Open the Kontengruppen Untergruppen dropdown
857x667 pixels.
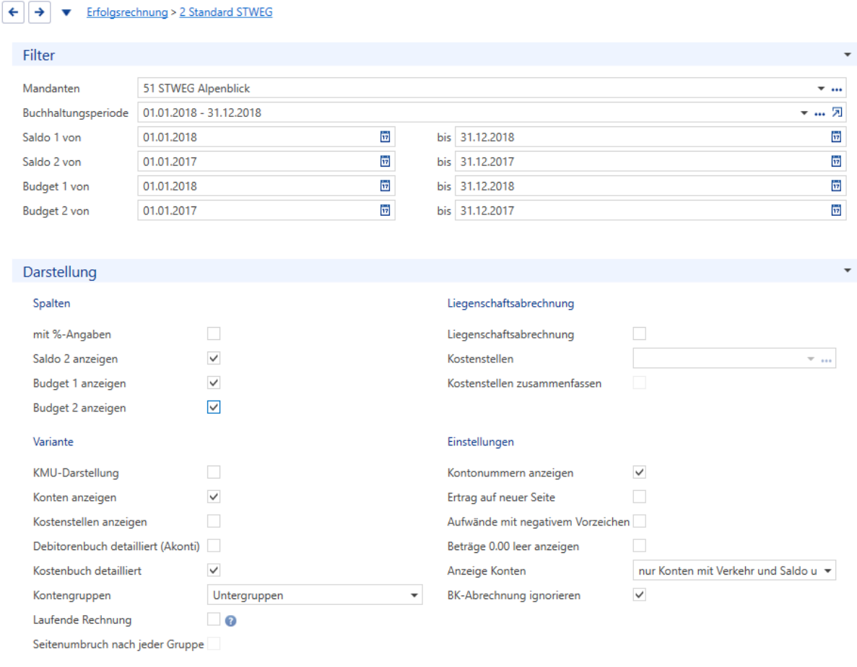click(315, 595)
